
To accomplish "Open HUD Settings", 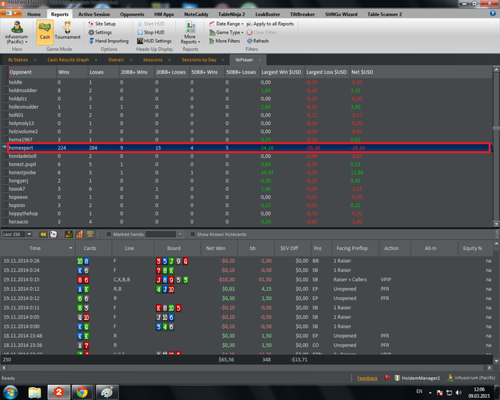I will click(154, 41).
